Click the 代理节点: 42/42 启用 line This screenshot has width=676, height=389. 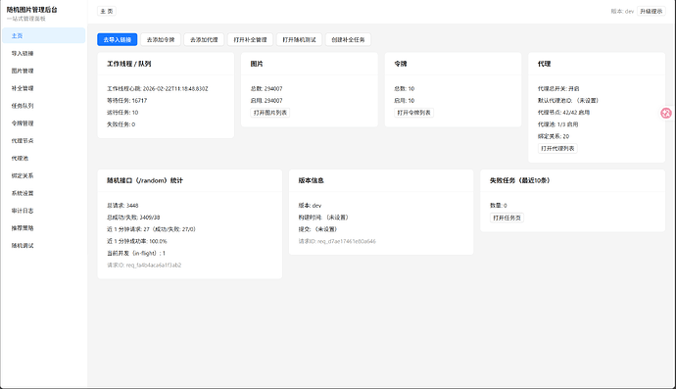[x=563, y=113]
